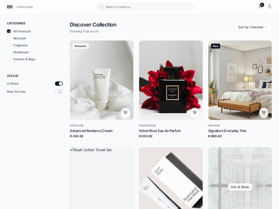Open the Restorative Hair Mask product image

(171, 178)
